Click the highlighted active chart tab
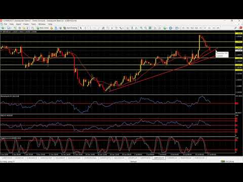The width and height of the screenshot is (243, 182). coord(159,158)
